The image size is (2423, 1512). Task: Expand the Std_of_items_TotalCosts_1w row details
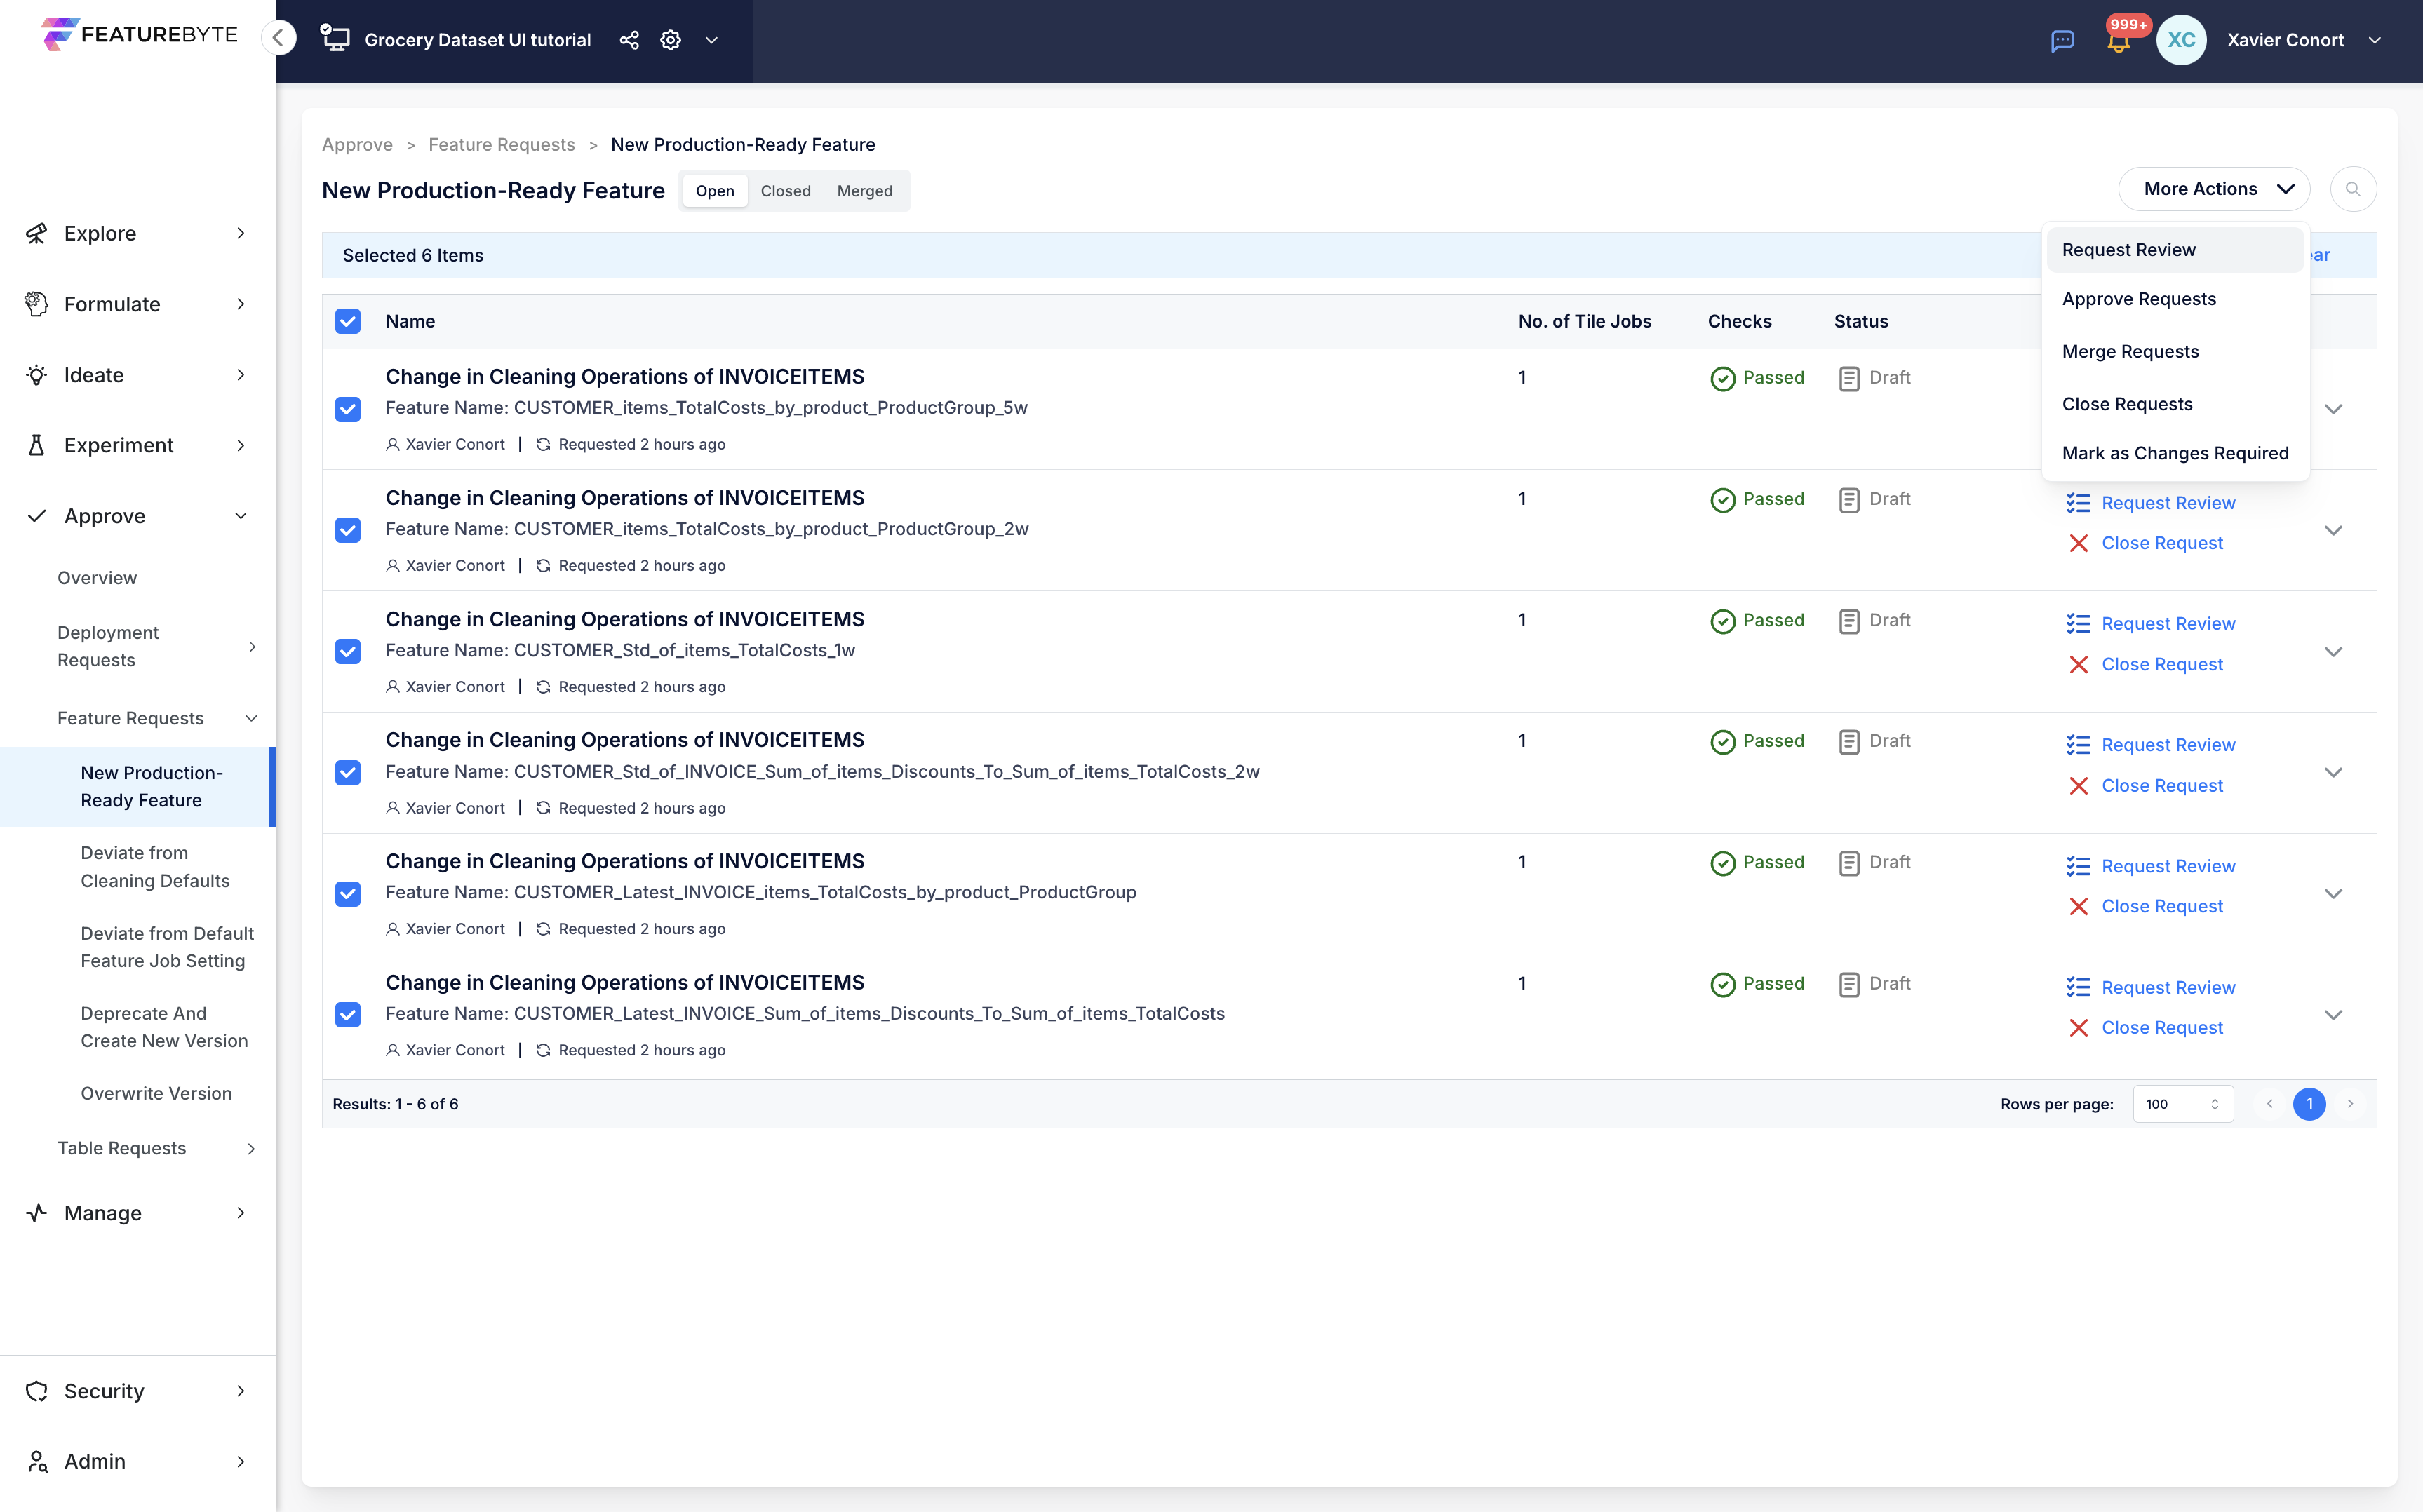click(2333, 651)
